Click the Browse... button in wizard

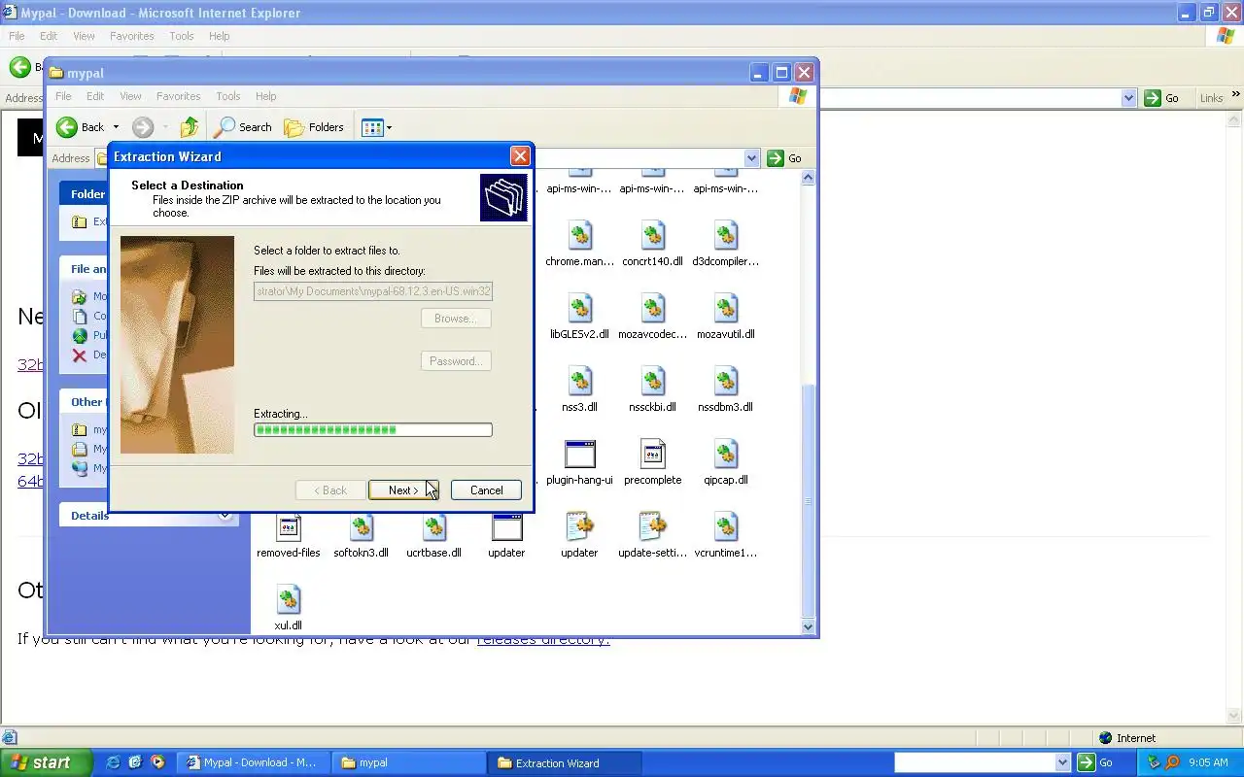tap(456, 319)
